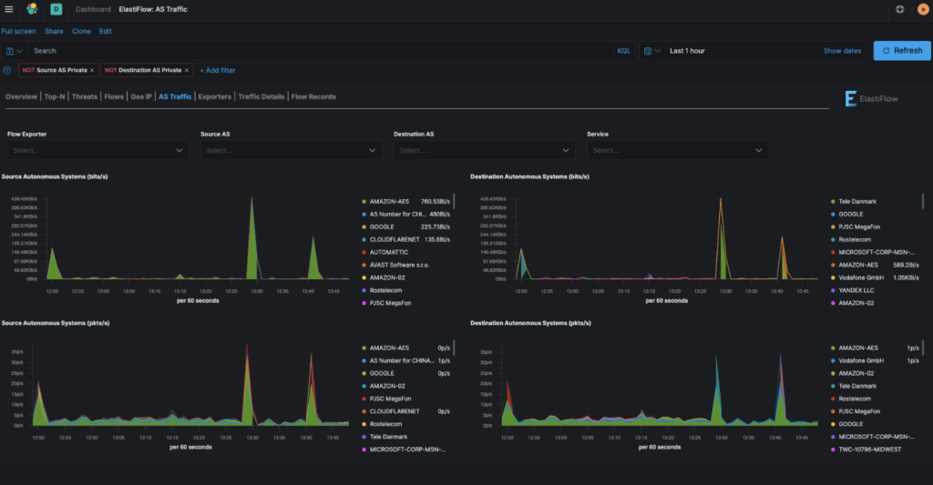Enter Full screen mode
Image resolution: width=933 pixels, height=485 pixels.
(18, 32)
